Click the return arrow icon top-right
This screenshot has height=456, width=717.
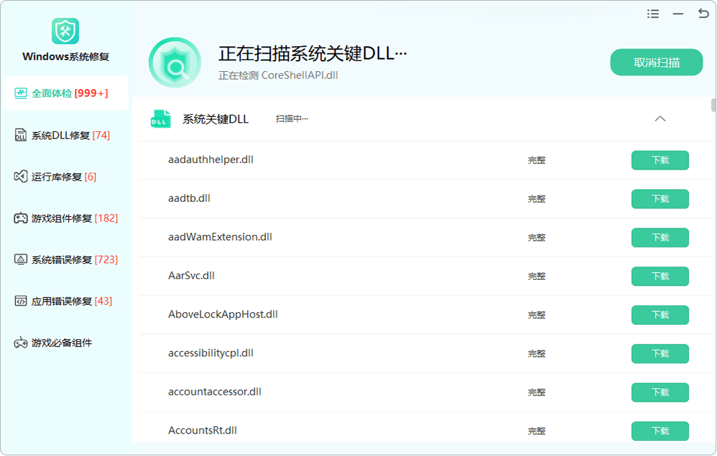click(702, 14)
